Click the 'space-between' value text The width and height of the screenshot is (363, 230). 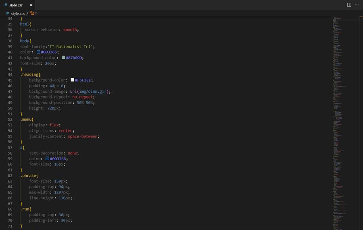(83, 136)
